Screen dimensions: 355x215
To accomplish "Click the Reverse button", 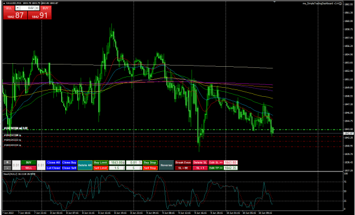I will (166, 165).
